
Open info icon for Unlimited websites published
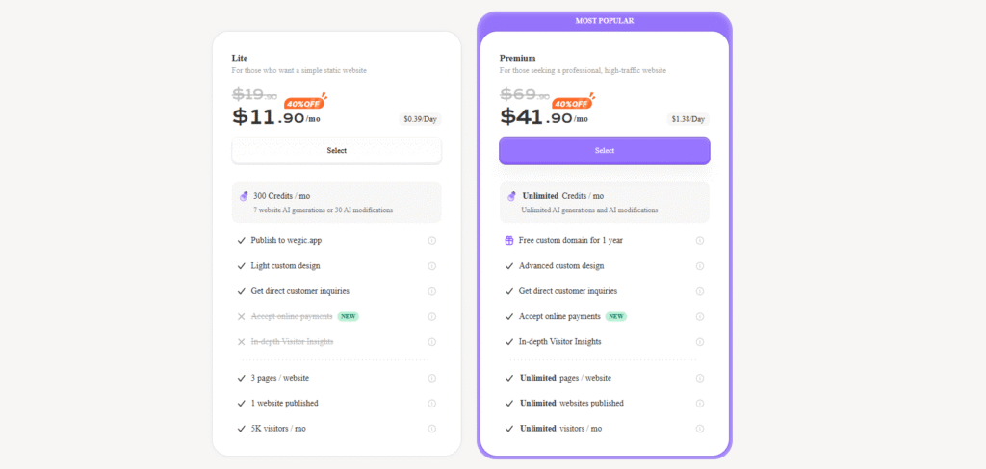tap(700, 403)
